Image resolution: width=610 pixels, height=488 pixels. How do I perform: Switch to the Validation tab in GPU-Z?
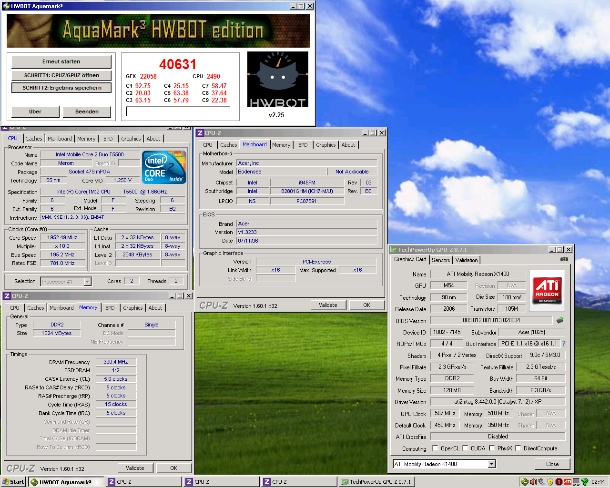(x=466, y=260)
